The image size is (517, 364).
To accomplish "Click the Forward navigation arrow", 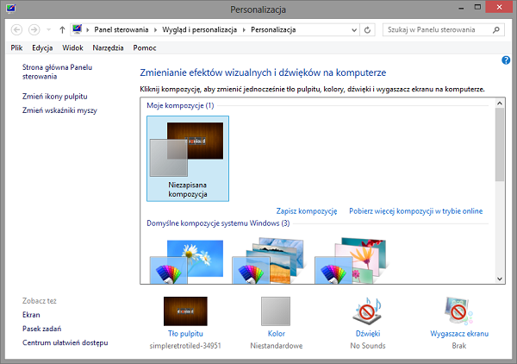I will coord(34,30).
